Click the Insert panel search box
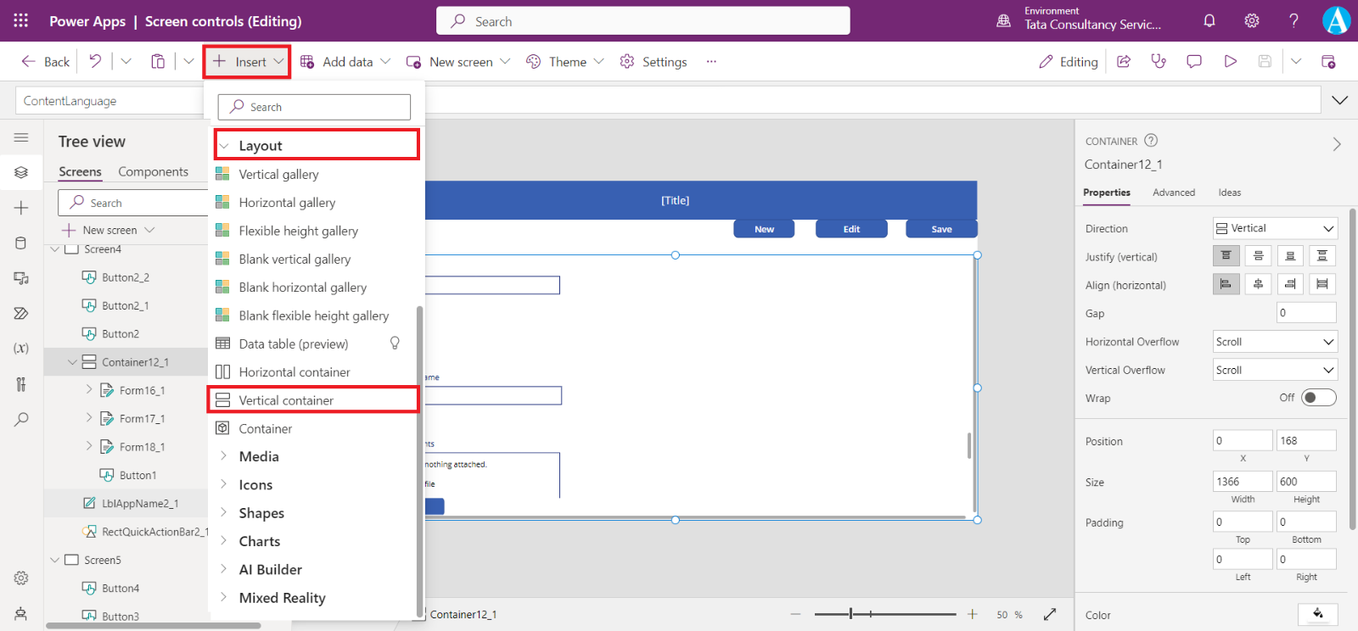The image size is (1358, 631). 314,107
